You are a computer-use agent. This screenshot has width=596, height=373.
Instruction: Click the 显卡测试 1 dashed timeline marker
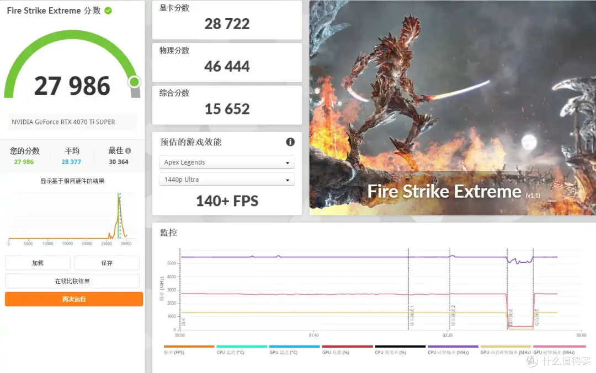[x=408, y=289]
